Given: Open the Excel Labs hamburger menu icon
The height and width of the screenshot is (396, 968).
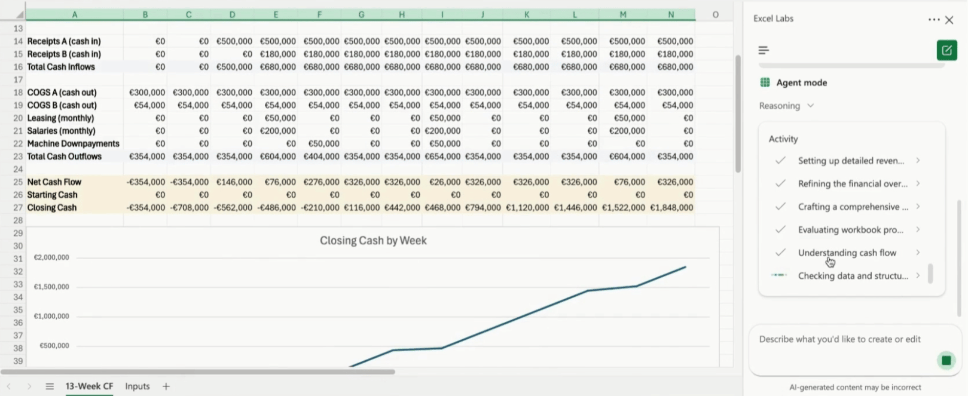Looking at the screenshot, I should click(764, 50).
